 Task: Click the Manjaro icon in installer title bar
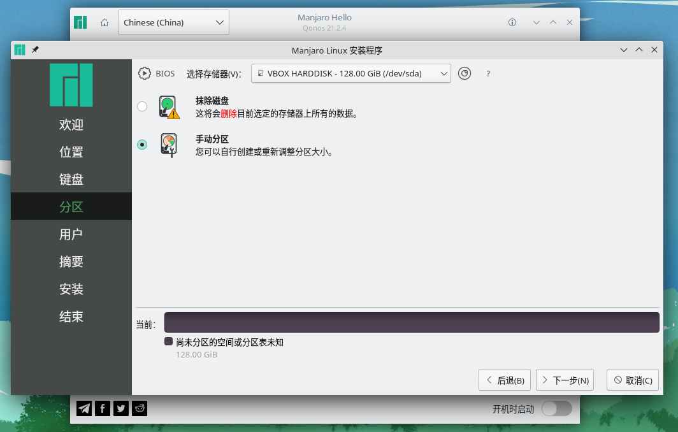[20, 50]
